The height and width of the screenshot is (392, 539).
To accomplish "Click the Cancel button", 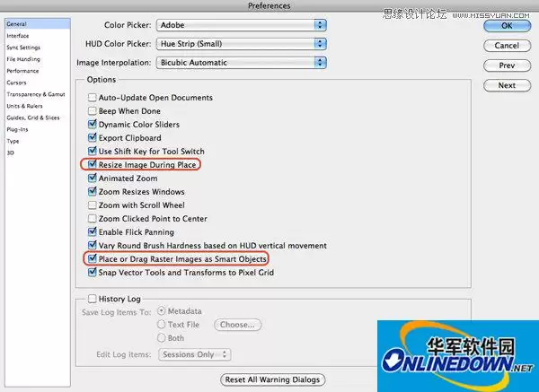I will 507,46.
